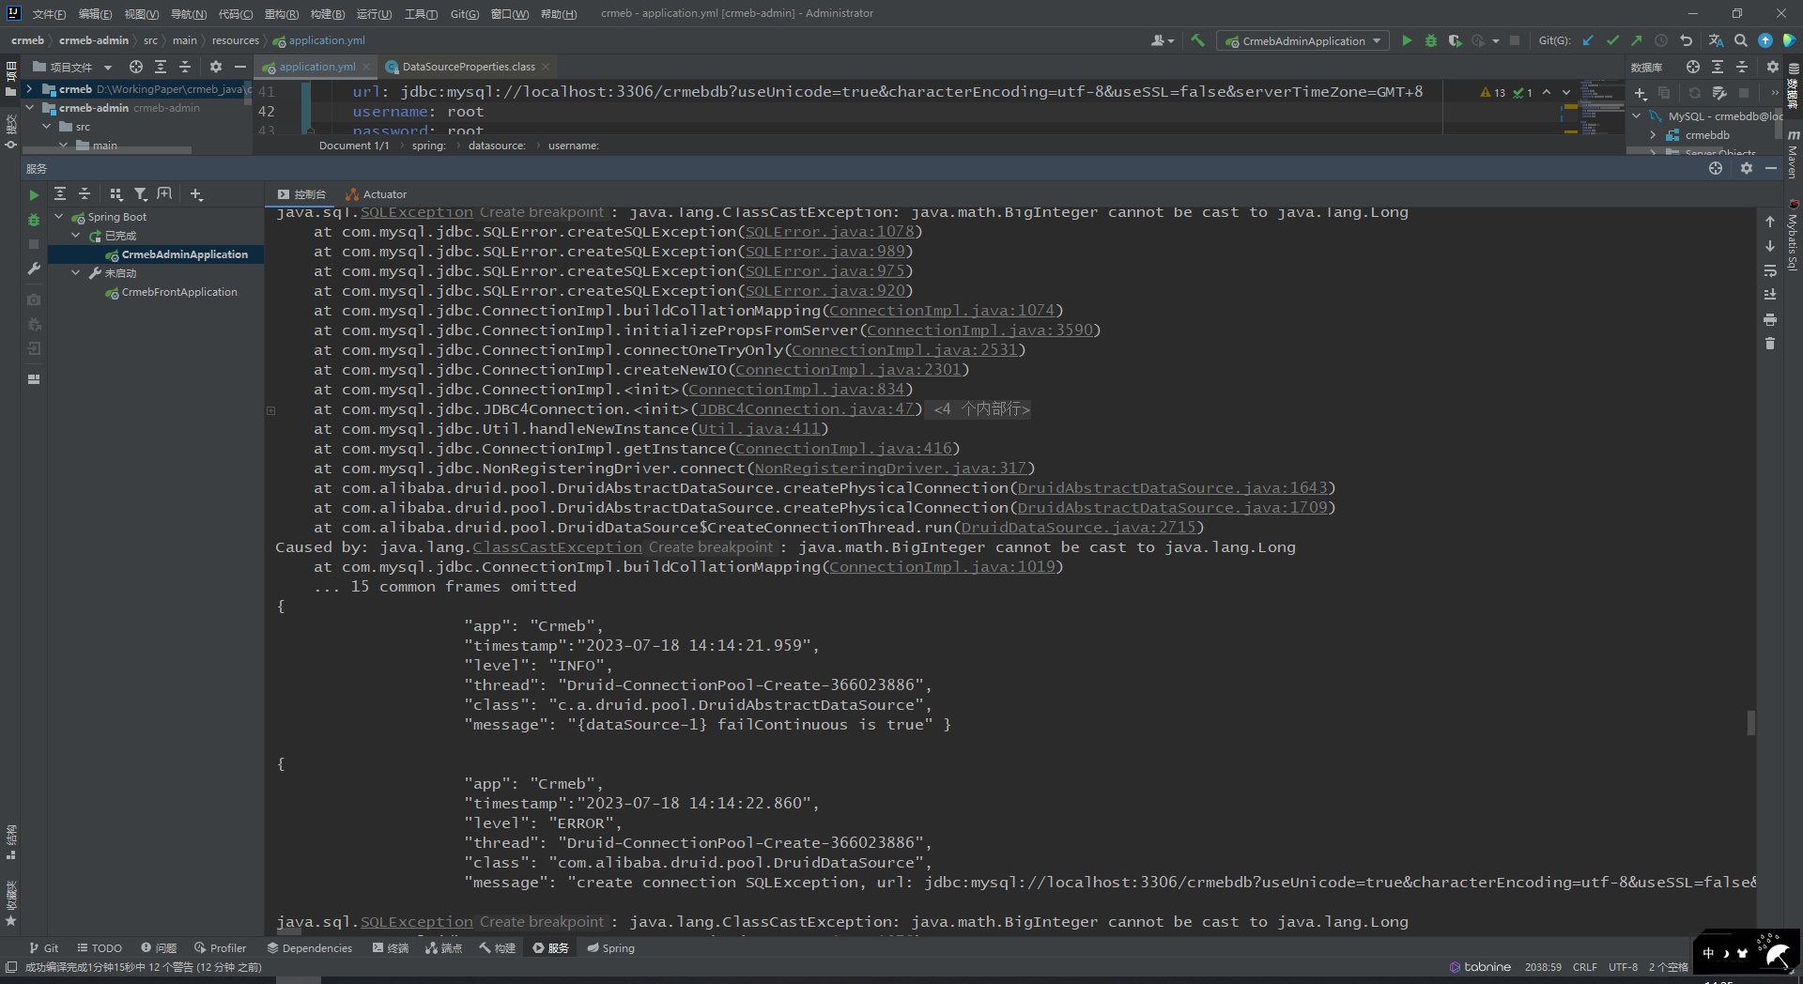Rerun the service with green play in Services panel

(34, 195)
